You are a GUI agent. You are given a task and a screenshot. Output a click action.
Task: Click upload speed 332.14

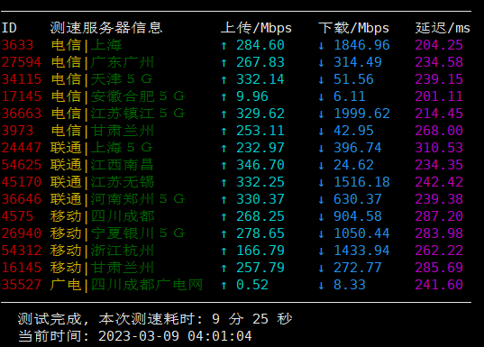click(x=260, y=79)
